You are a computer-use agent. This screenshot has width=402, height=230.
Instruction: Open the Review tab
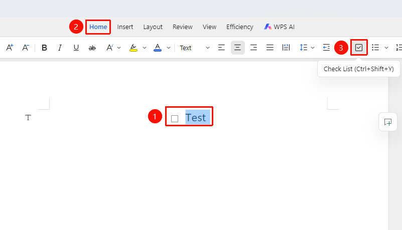click(x=183, y=27)
